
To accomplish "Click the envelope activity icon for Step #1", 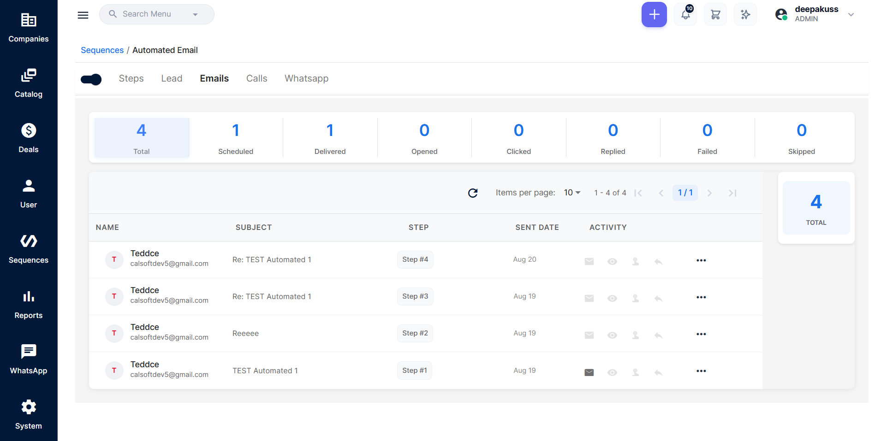I will click(x=589, y=372).
